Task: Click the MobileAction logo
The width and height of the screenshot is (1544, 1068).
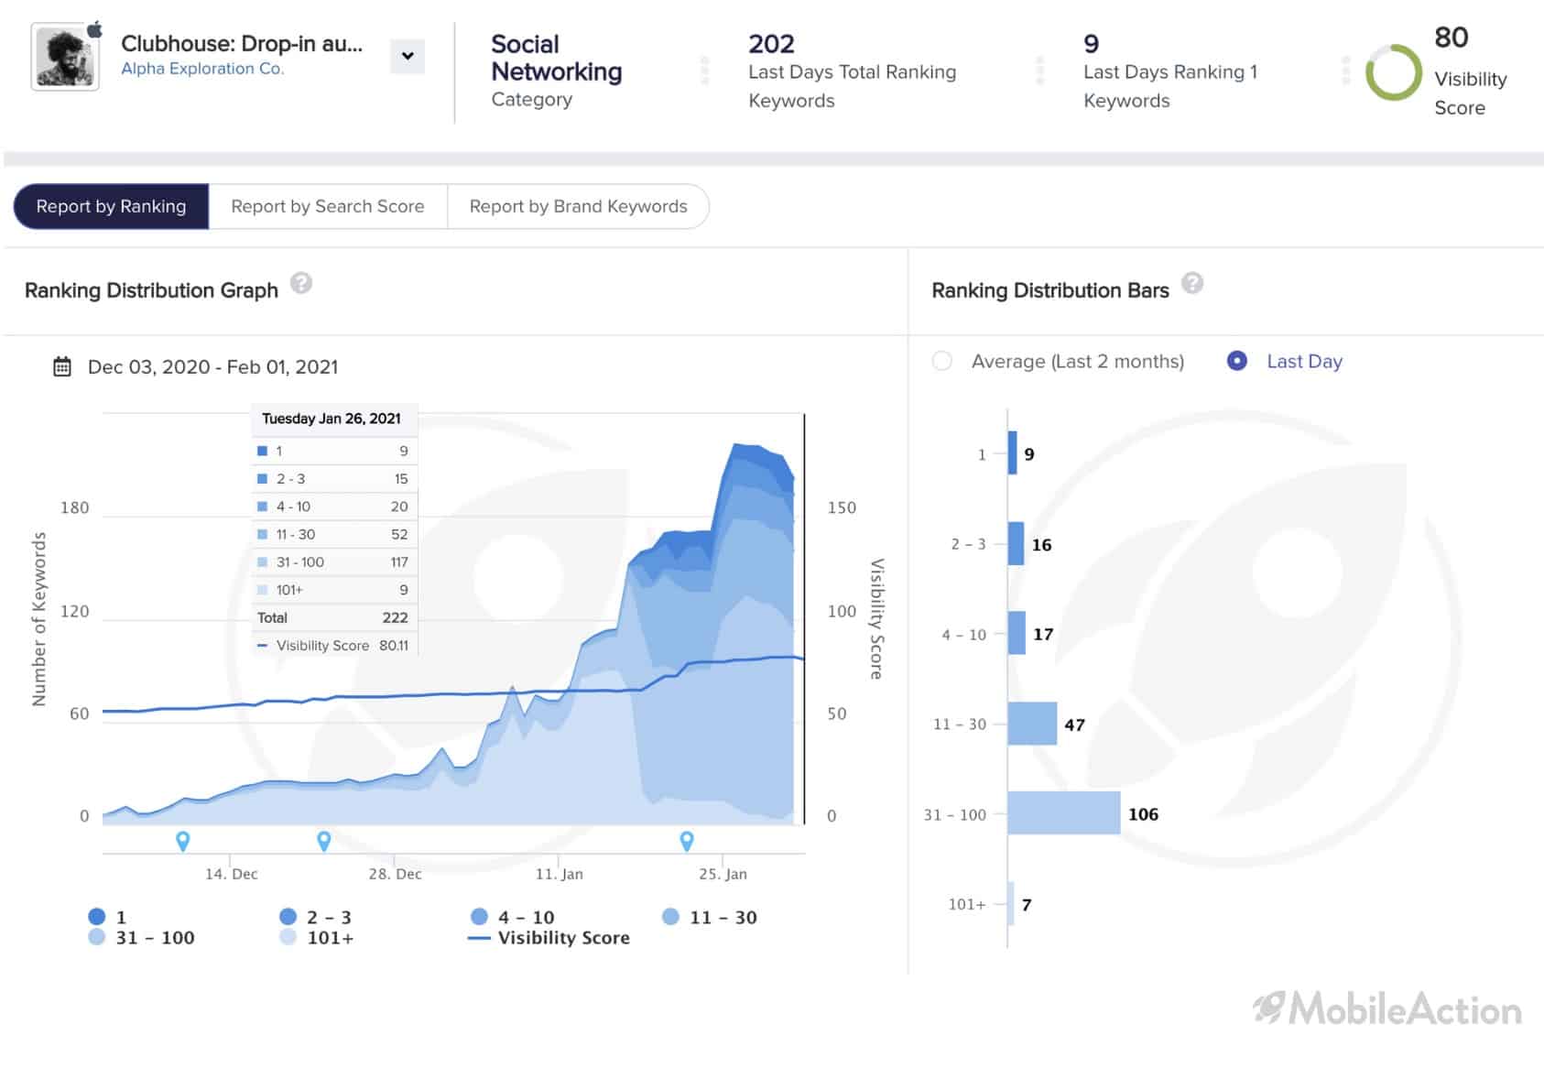Action: coord(1386,1008)
